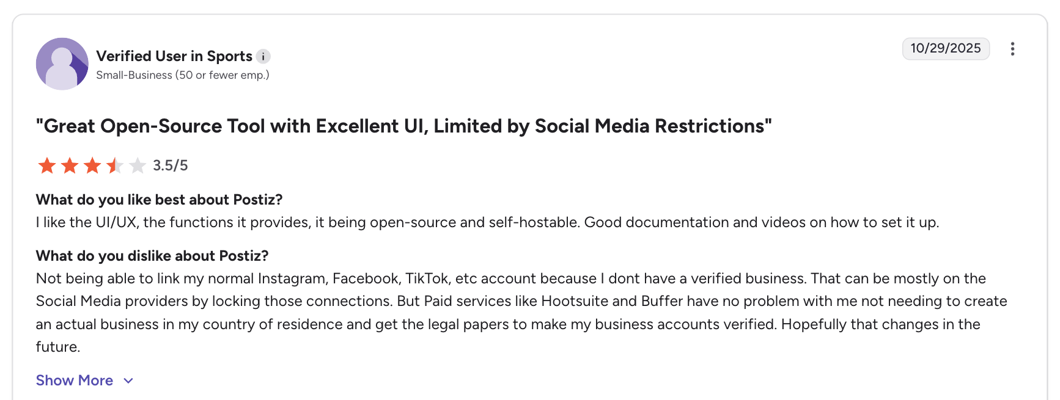Click the second rating star

(69, 165)
